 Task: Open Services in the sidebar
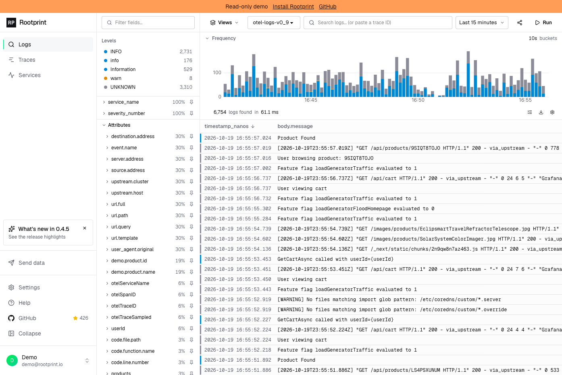48,75
